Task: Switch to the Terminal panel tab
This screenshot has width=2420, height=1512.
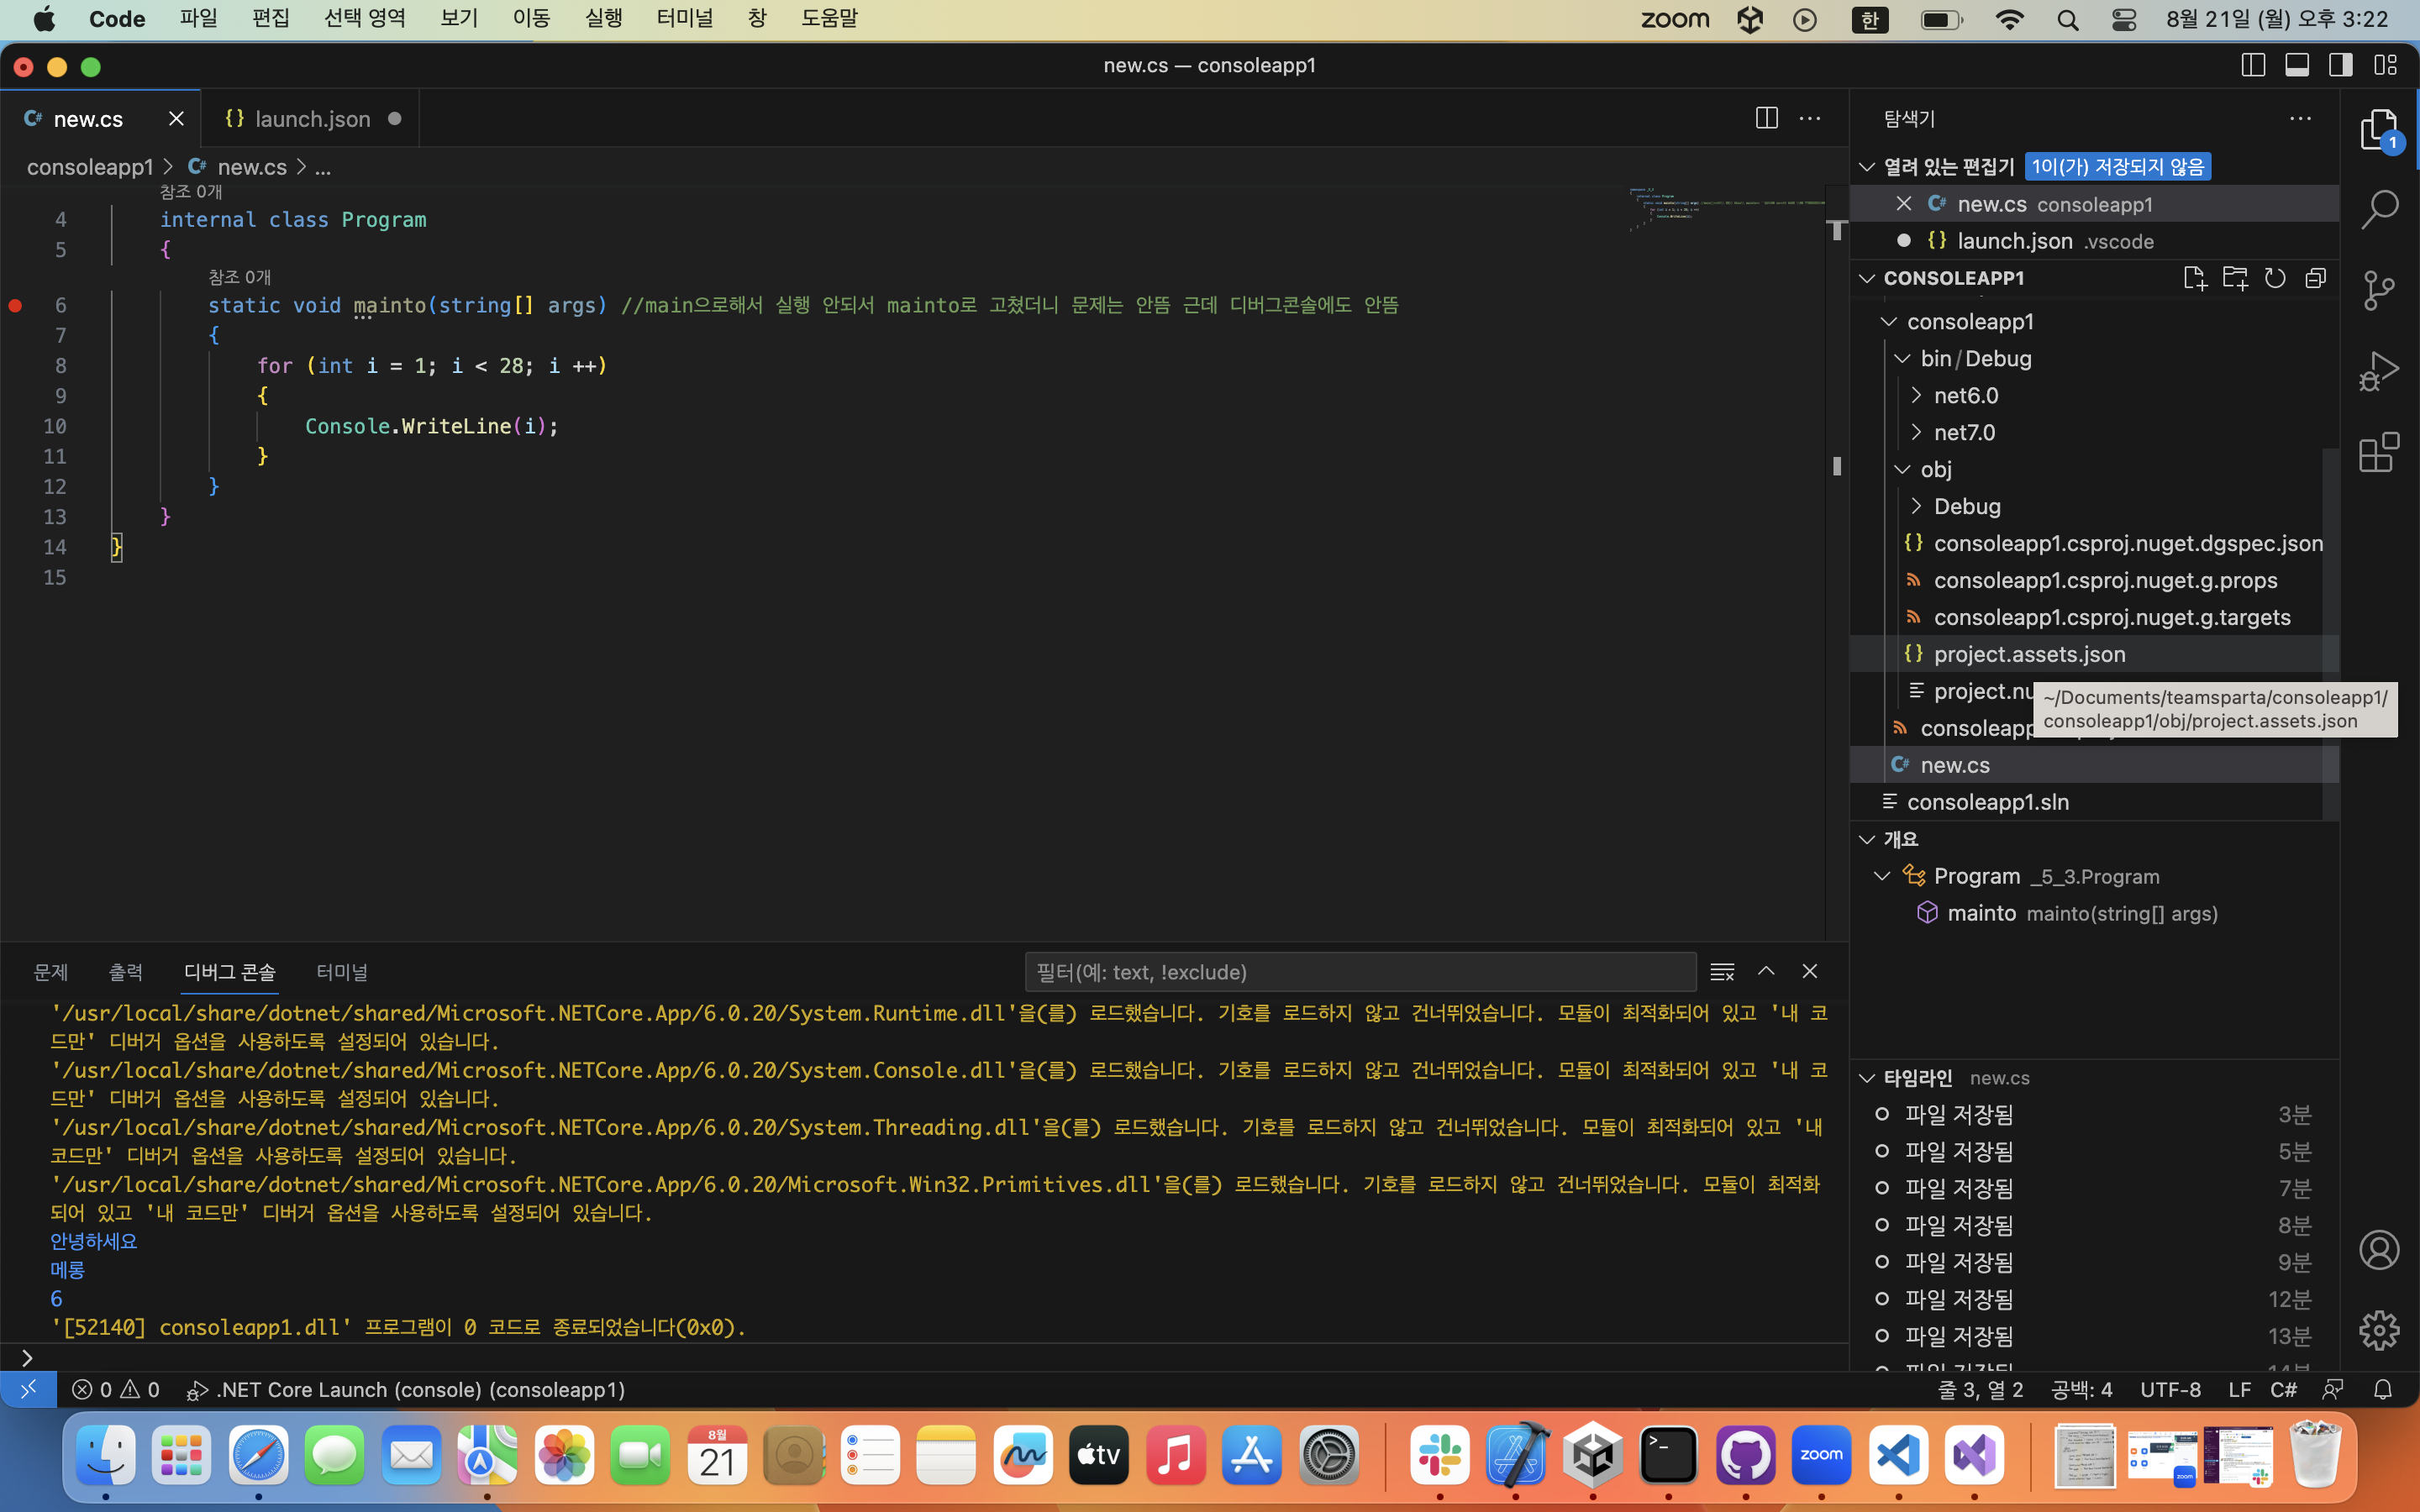Action: click(x=342, y=972)
